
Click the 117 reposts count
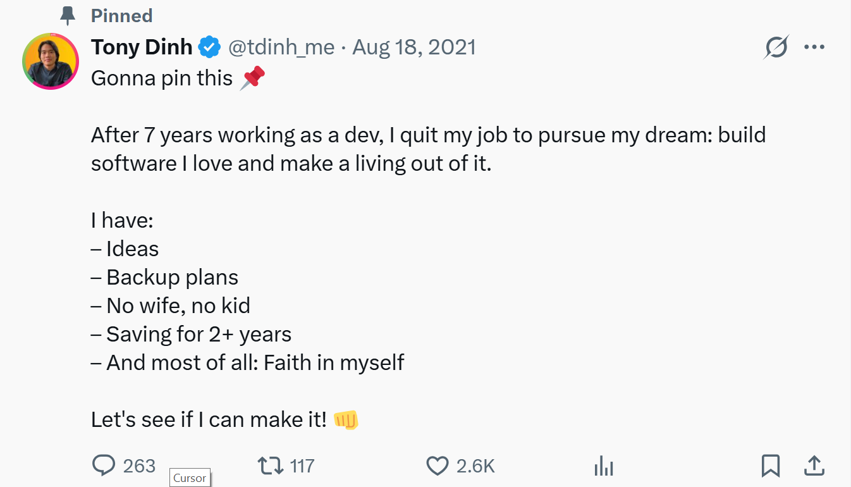[302, 466]
